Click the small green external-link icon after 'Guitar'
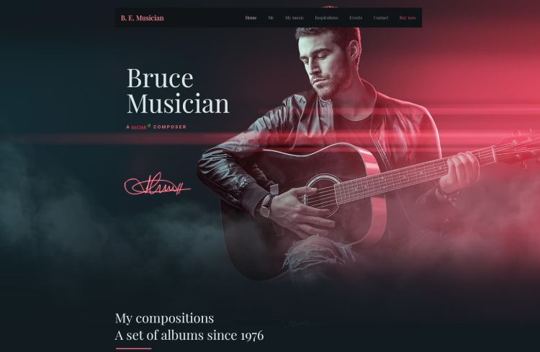 point(149,126)
